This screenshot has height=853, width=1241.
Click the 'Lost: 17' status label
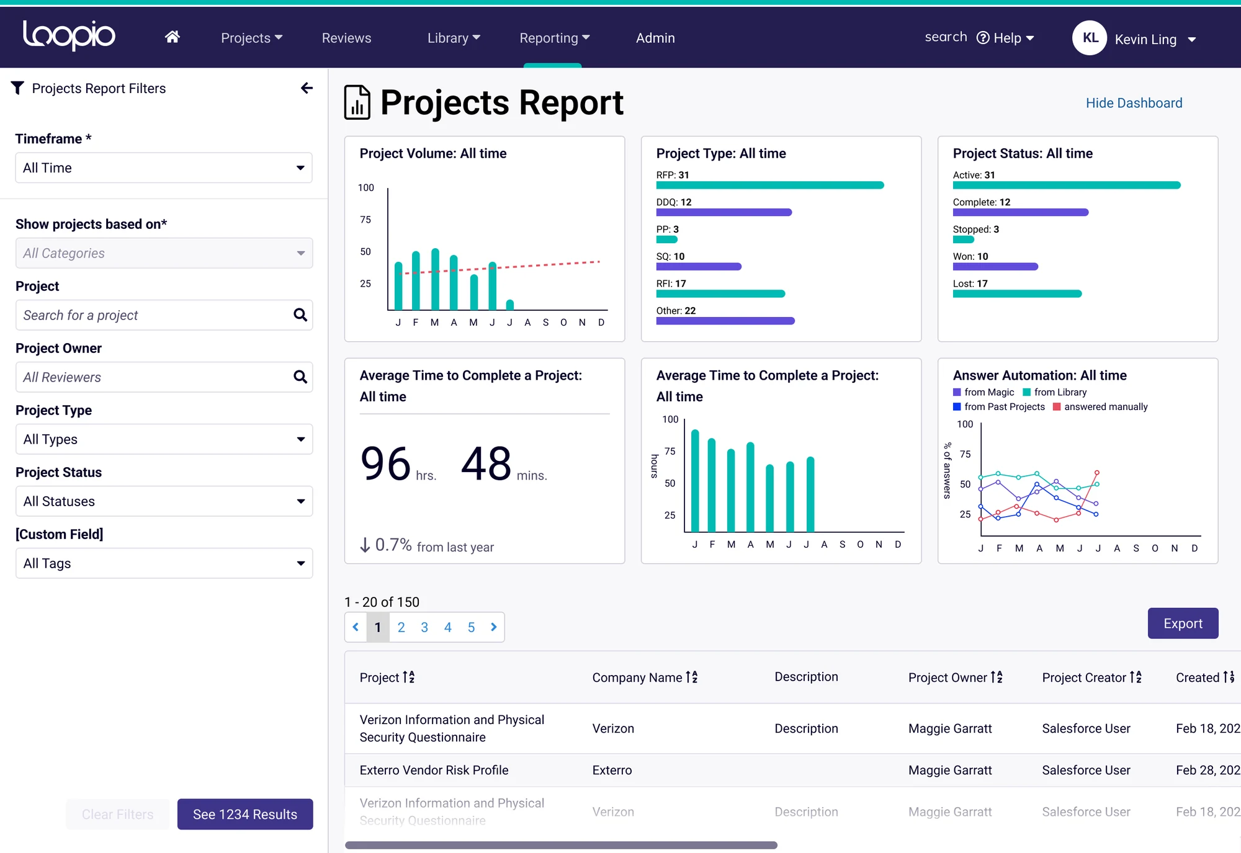point(970,284)
